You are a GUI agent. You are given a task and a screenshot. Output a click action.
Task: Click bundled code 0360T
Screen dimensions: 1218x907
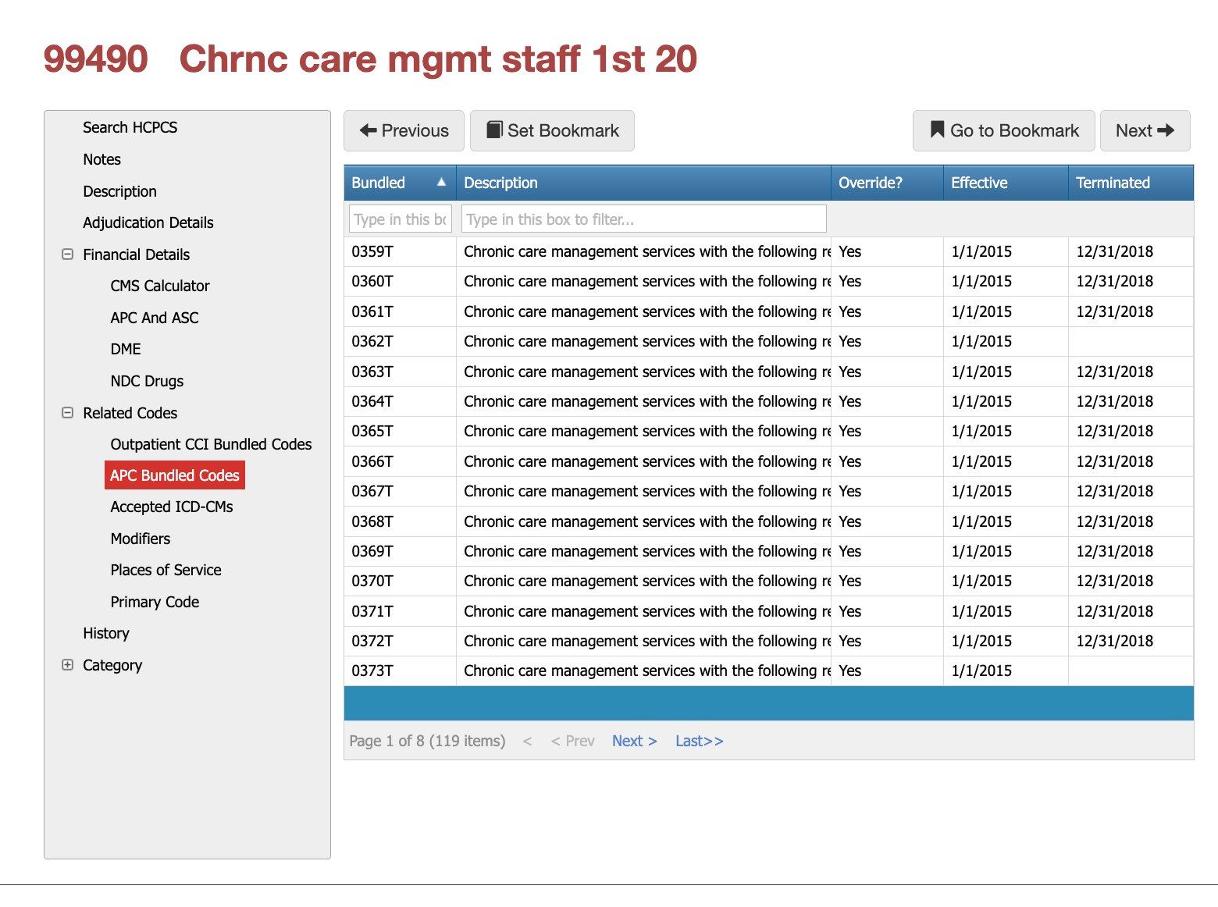(372, 281)
